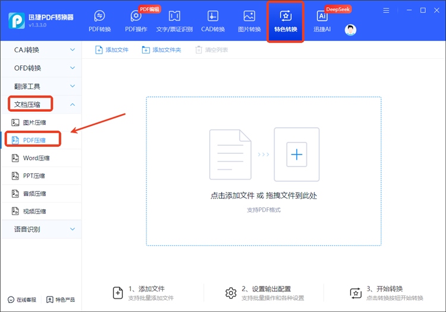The image size is (446, 312).
Task: Minimize the application window
Action: (409, 10)
